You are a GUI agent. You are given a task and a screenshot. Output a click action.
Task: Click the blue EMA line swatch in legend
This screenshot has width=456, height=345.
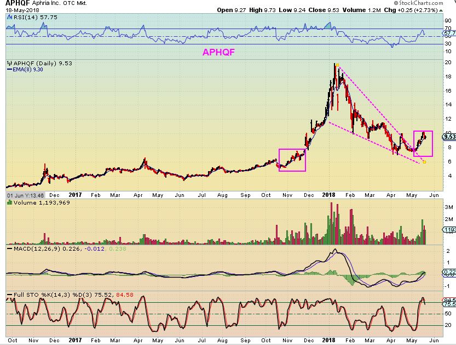pos(9,70)
